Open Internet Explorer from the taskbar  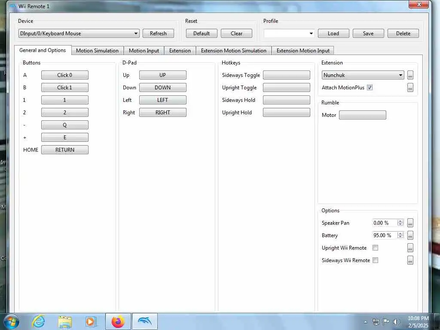(38, 321)
